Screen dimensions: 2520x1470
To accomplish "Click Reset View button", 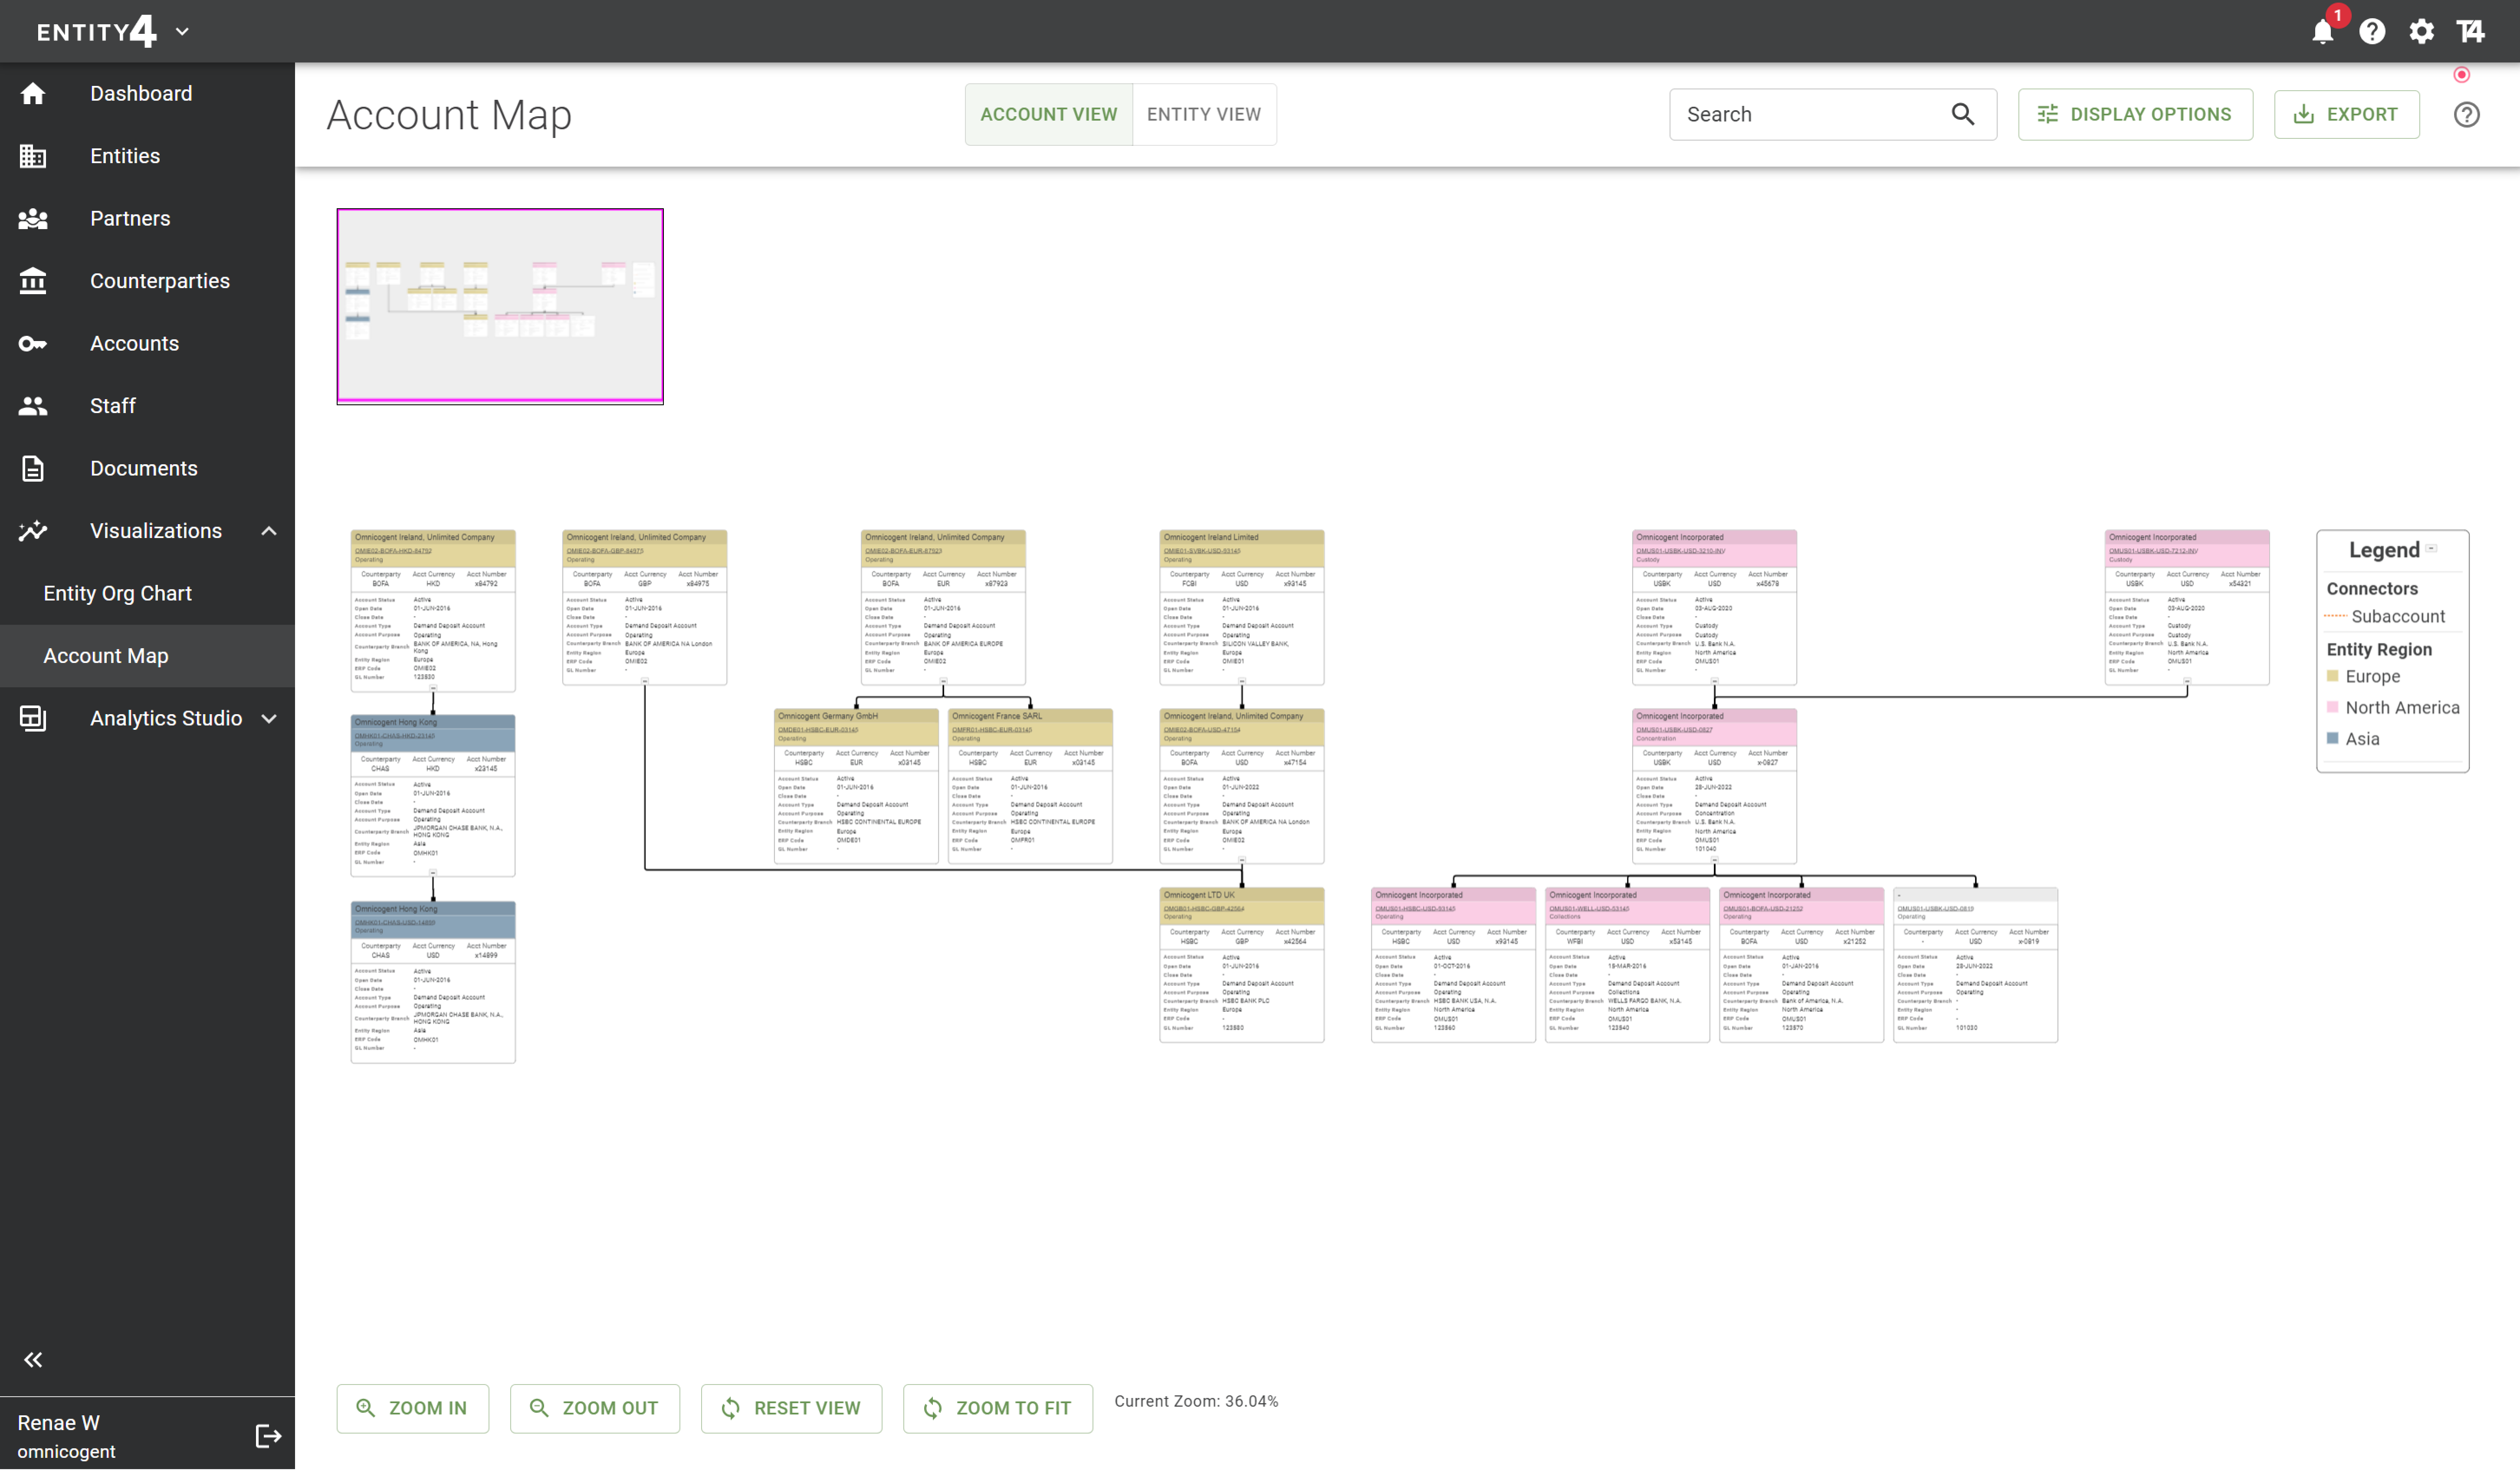I will point(791,1408).
